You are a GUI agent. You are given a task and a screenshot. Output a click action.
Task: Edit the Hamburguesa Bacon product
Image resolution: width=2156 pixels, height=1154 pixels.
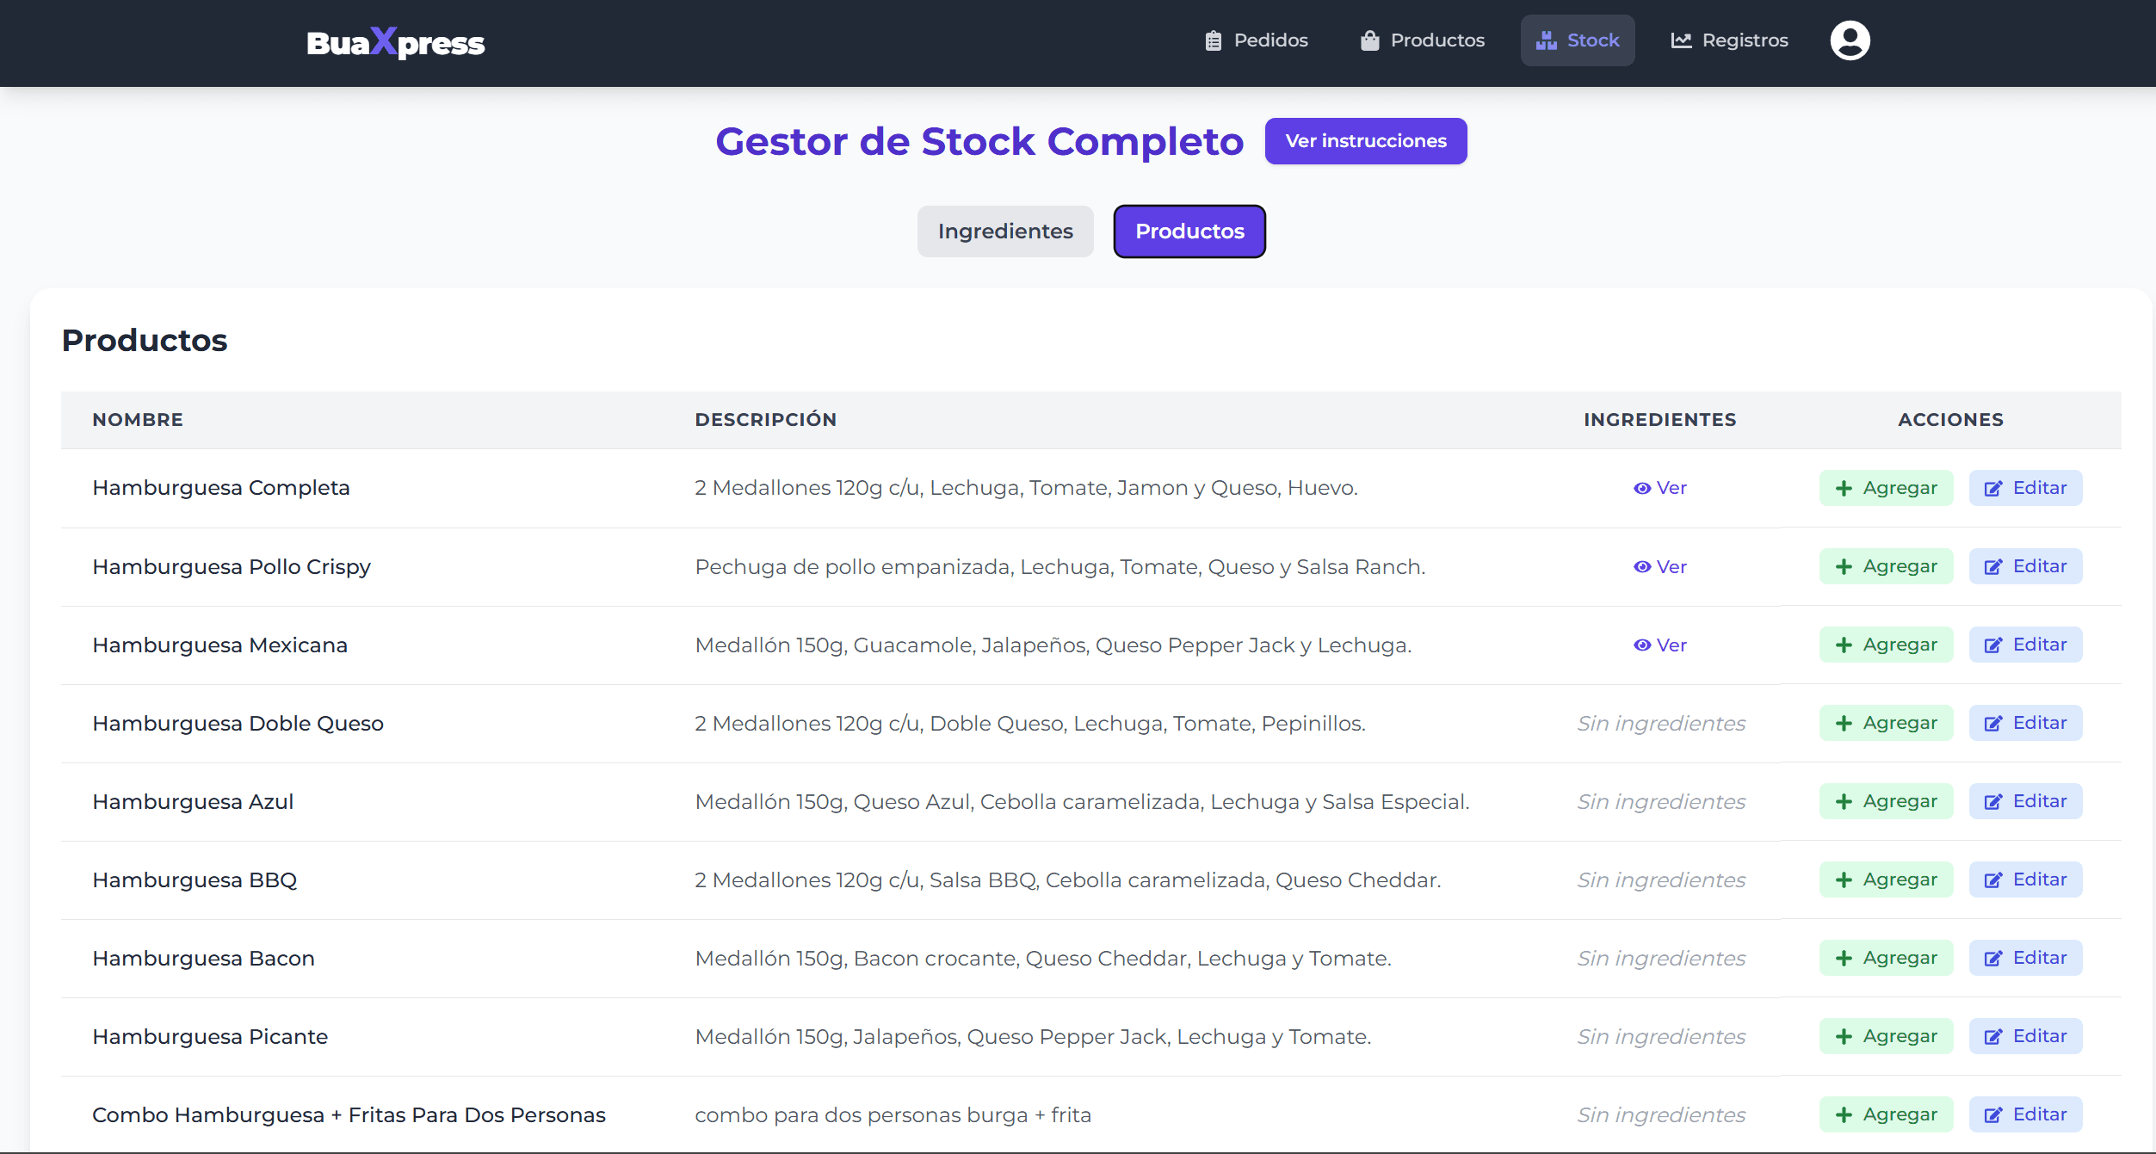click(x=2024, y=959)
